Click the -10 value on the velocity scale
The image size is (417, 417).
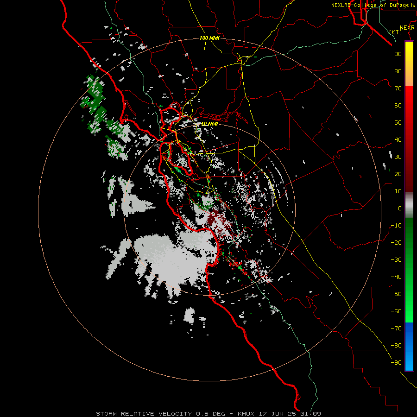(396, 226)
